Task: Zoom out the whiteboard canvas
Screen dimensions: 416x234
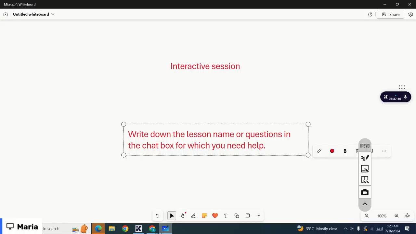Action: pos(367,216)
